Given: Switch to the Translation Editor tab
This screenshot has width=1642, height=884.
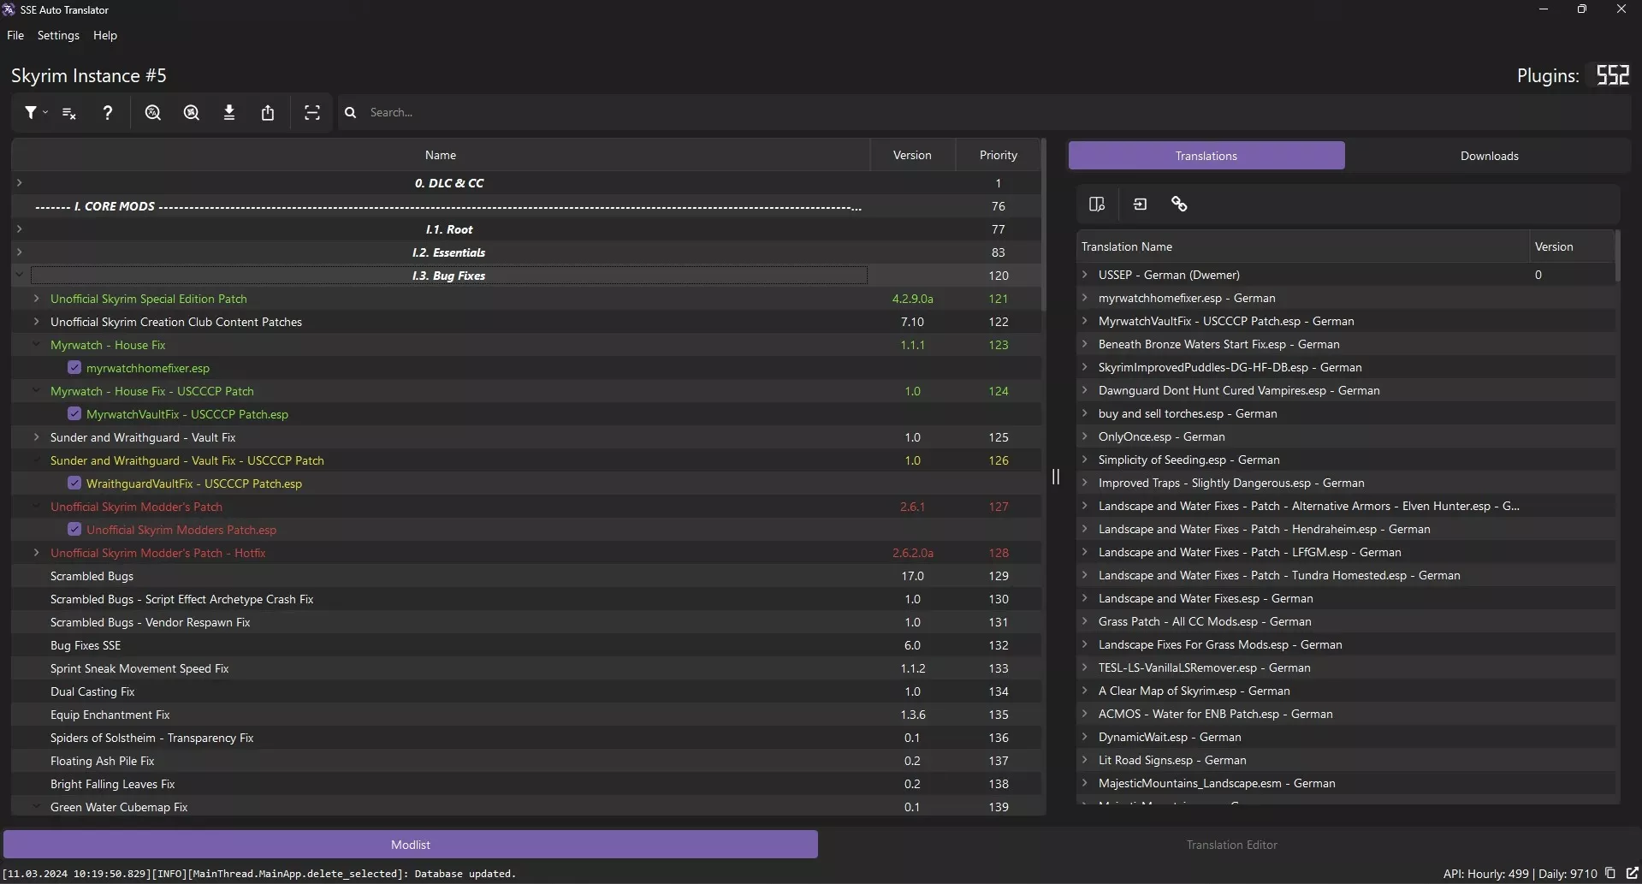Looking at the screenshot, I should pyautogui.click(x=1231, y=845).
